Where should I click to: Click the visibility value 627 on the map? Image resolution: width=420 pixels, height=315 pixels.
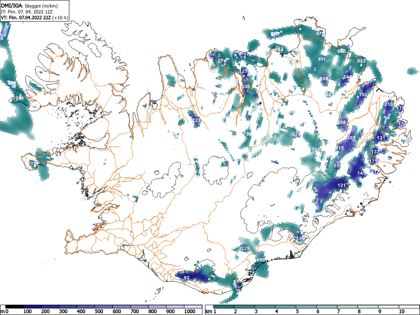tap(330, 94)
